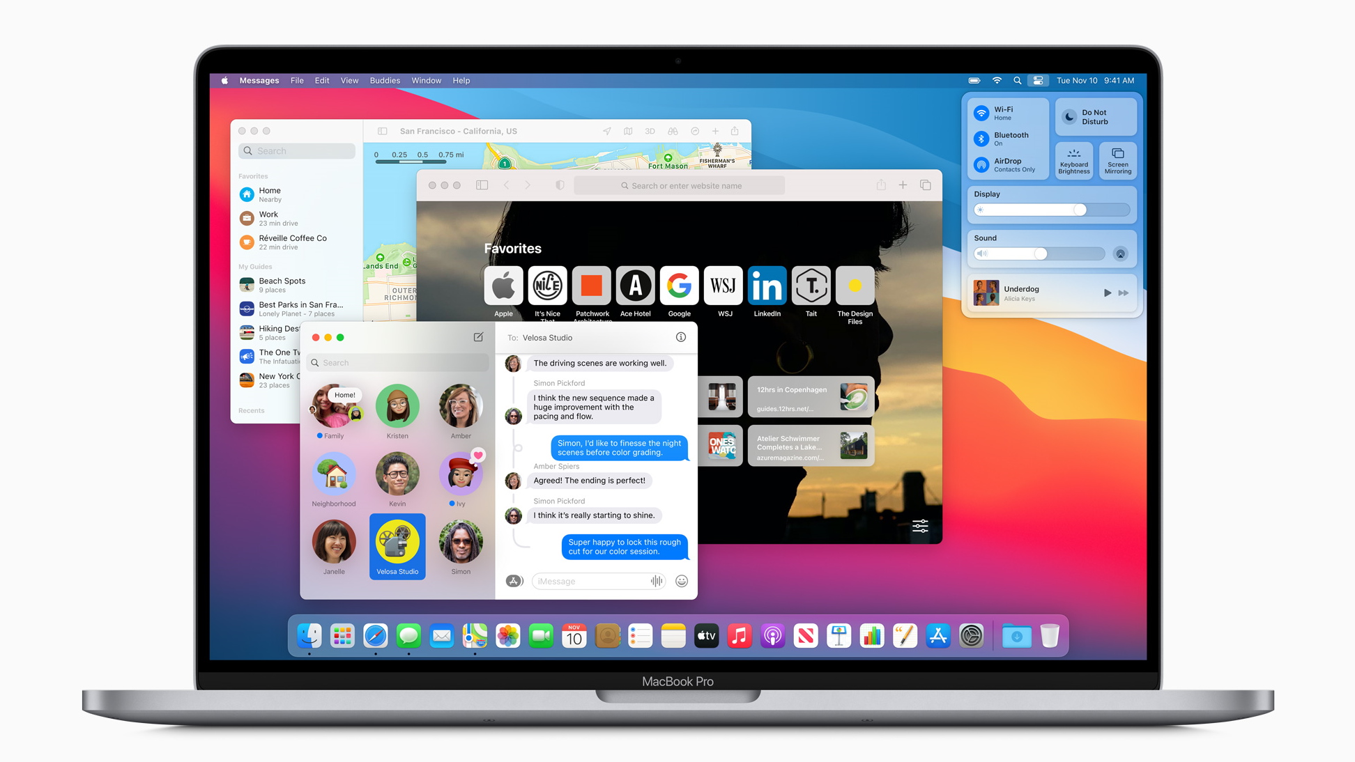Open Photos app from dock
This screenshot has width=1355, height=762.
(508, 637)
